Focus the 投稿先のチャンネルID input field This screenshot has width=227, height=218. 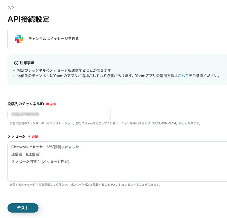point(59,115)
